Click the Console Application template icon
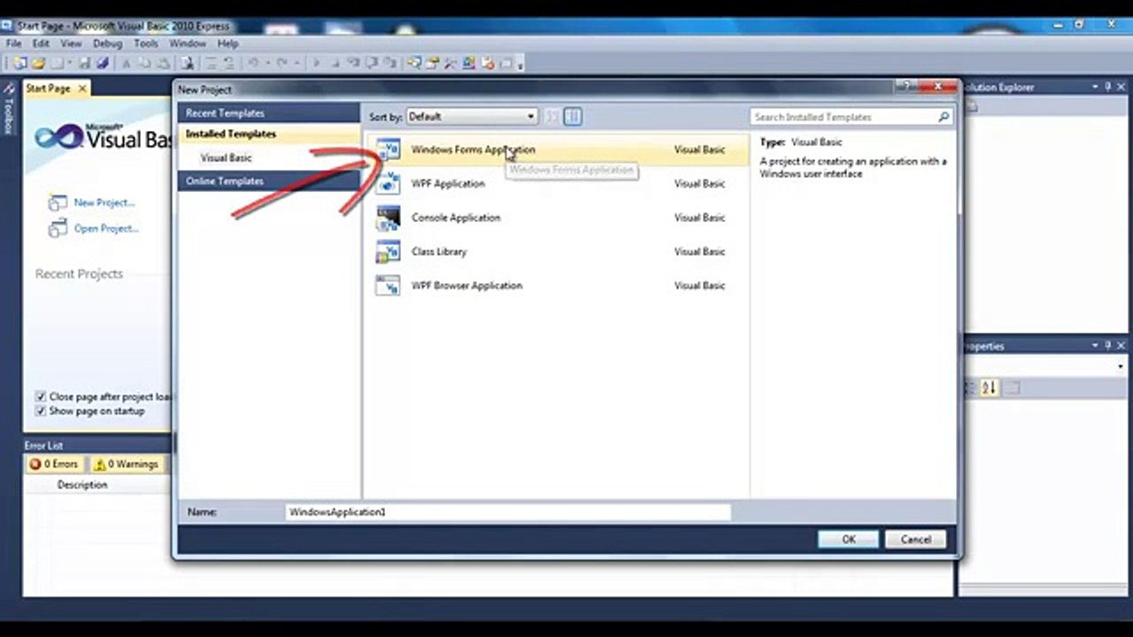The image size is (1133, 637). coord(388,218)
